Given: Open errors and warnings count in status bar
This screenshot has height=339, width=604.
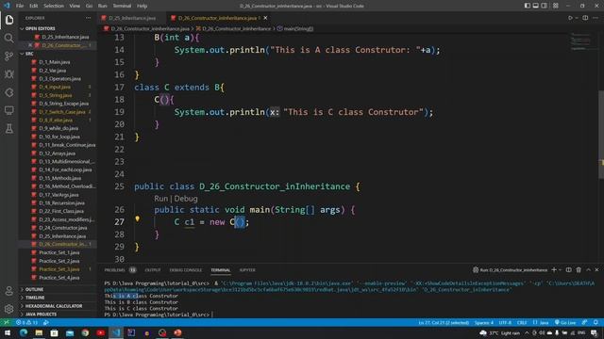Looking at the screenshot, I should click(26, 322).
